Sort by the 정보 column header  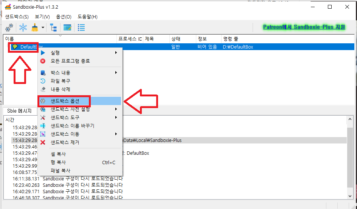point(209,39)
